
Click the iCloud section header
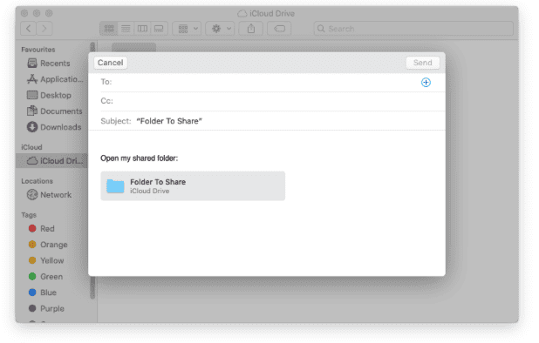point(31,147)
